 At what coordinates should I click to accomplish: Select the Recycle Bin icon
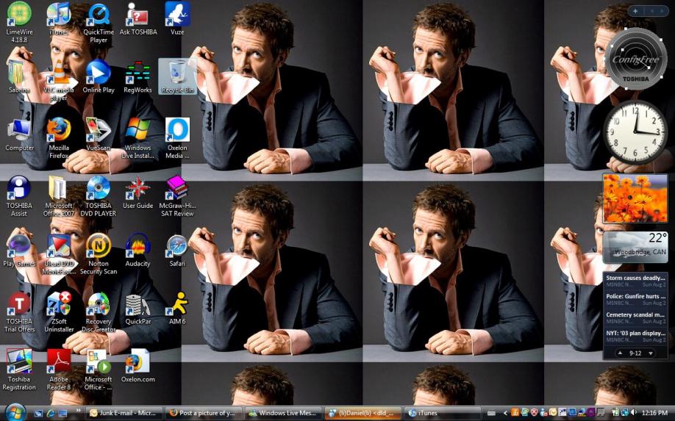point(177,73)
